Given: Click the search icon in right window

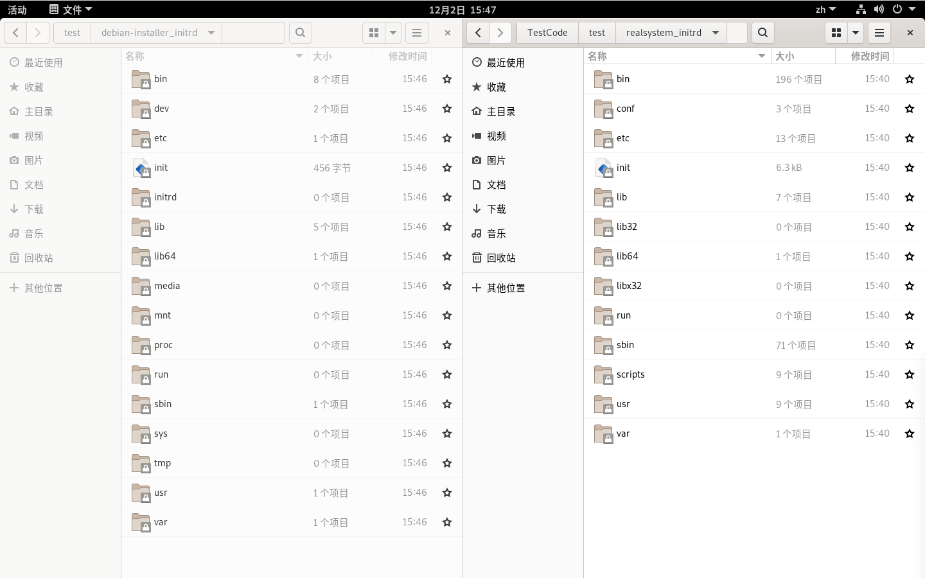Looking at the screenshot, I should coord(762,33).
